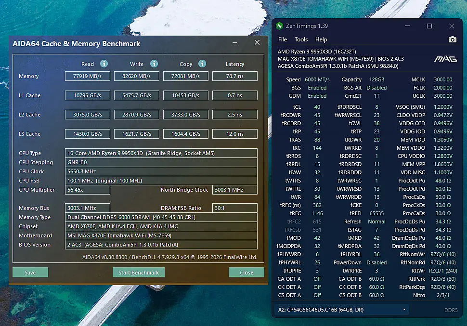
Task: Click Memory Latency value 78.7 ns
Action: 234,76
